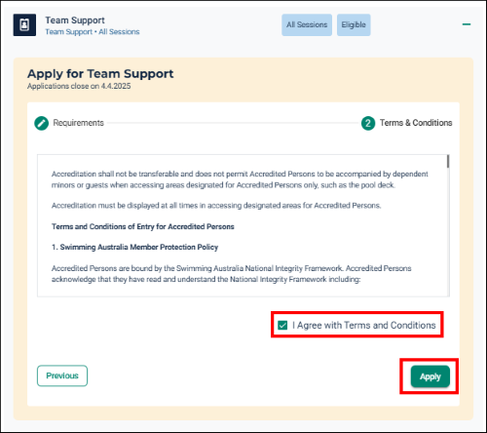Click the Apply button
Viewport: 487px width, 433px height.
click(x=431, y=376)
